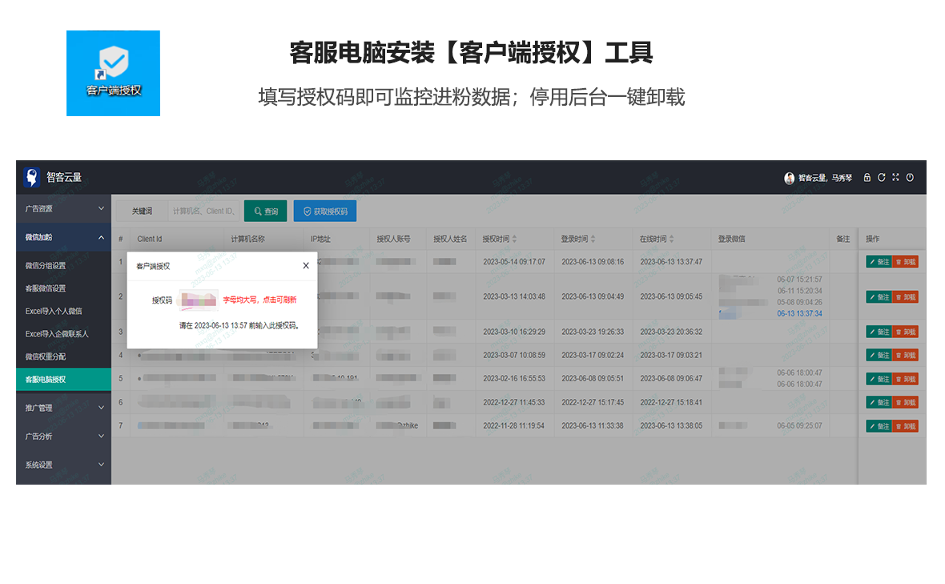This screenshot has width=945, height=584.
Task: Open 微信分组设置 in the sidebar
Action: [x=46, y=266]
